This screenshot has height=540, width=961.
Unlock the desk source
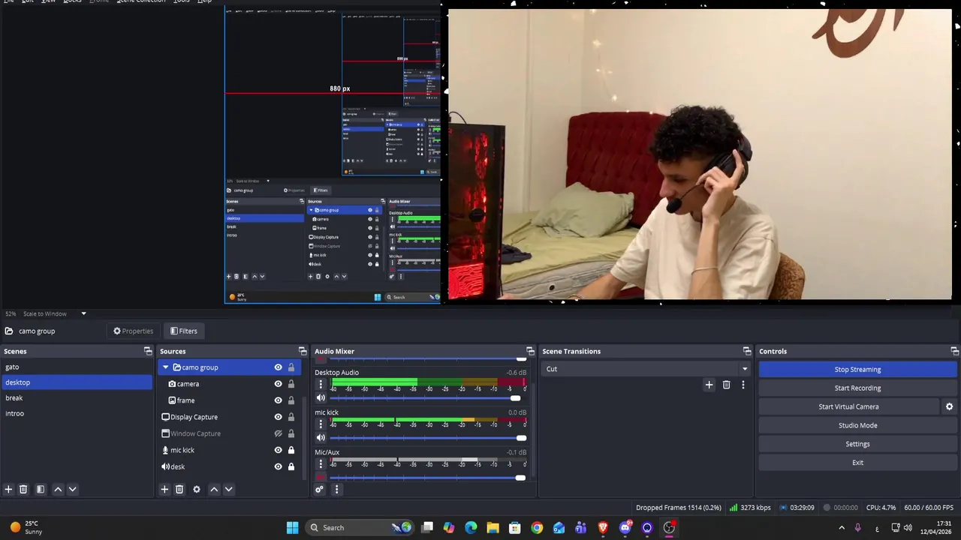[x=291, y=466]
